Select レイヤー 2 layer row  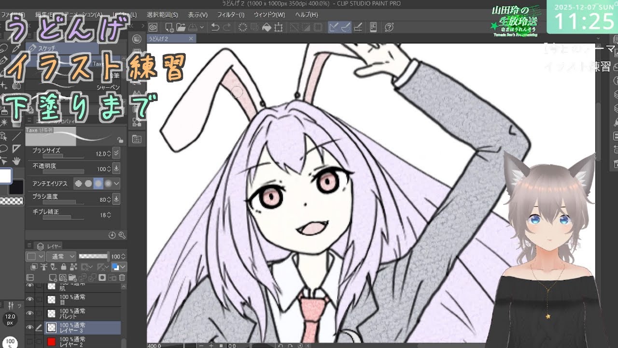point(72,341)
